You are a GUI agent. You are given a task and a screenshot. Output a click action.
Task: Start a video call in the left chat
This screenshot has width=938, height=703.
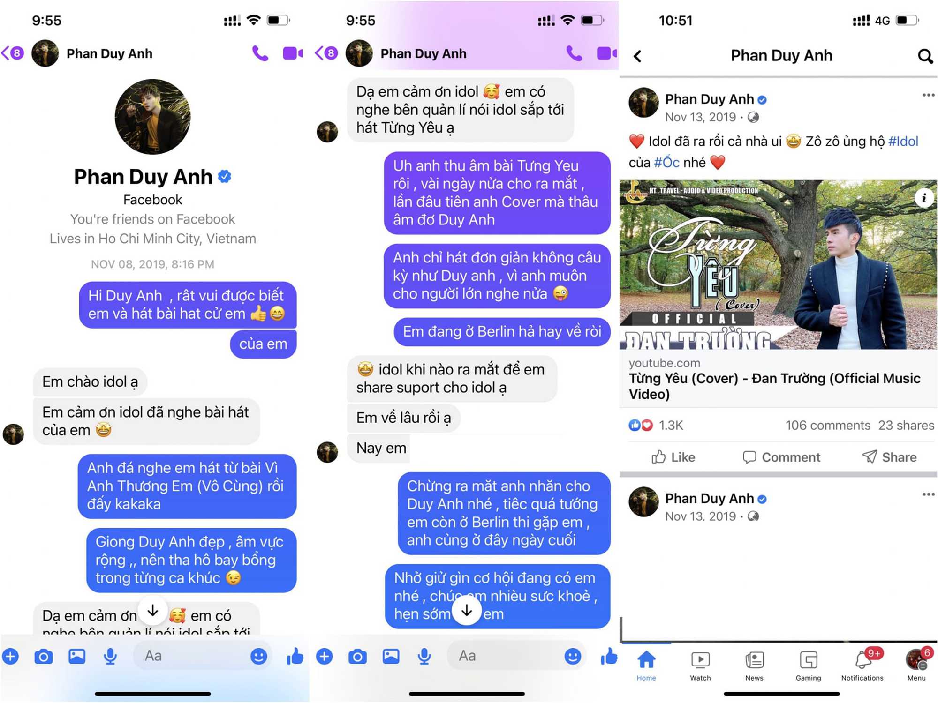(x=293, y=53)
